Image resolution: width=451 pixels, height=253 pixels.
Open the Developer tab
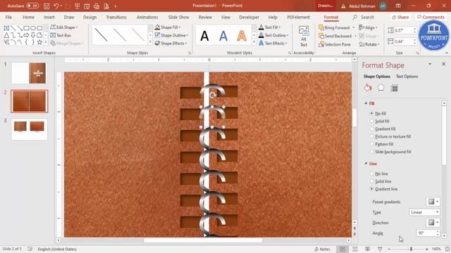tap(249, 17)
